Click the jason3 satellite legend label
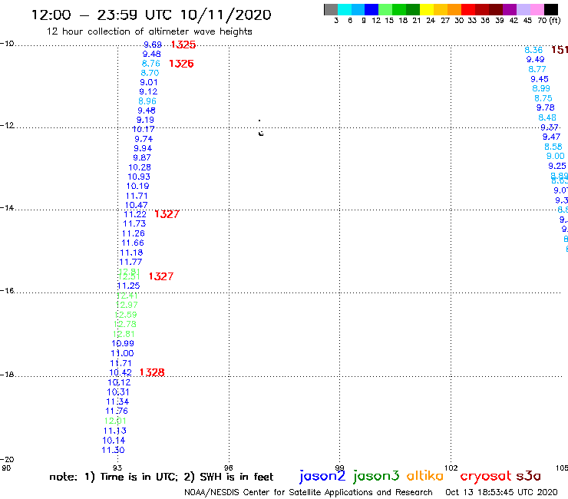Viewport: 568px width, 499px height. (x=376, y=476)
